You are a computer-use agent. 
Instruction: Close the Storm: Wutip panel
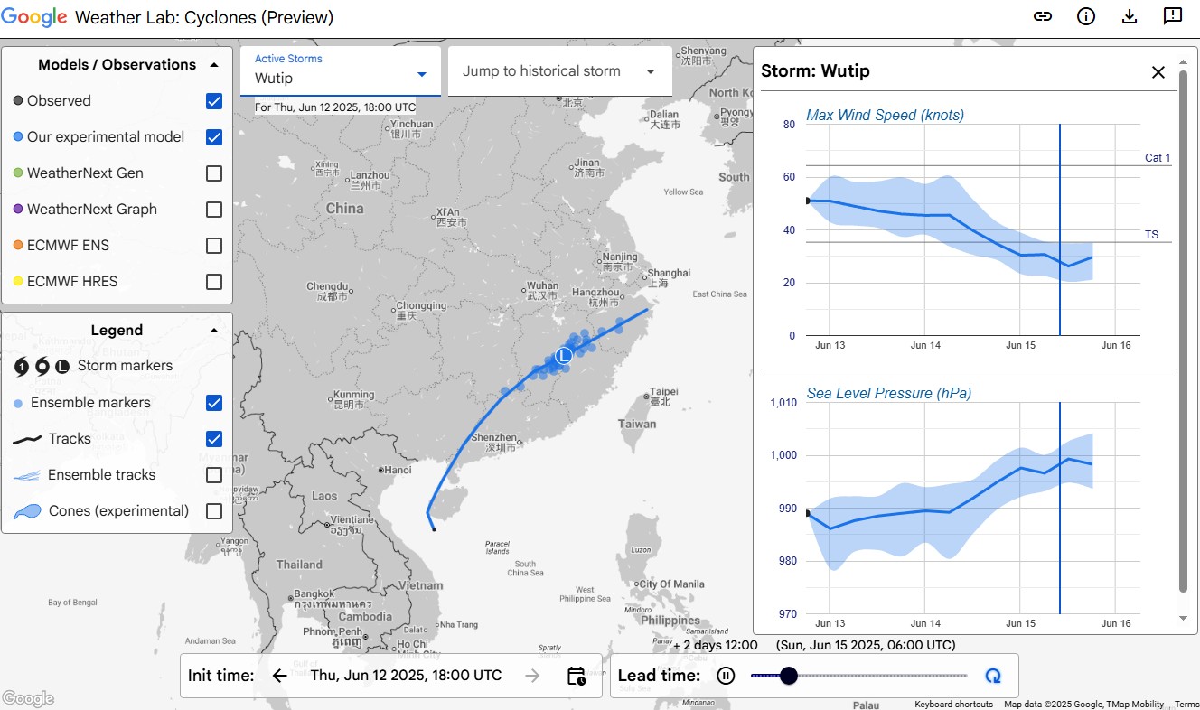tap(1158, 72)
